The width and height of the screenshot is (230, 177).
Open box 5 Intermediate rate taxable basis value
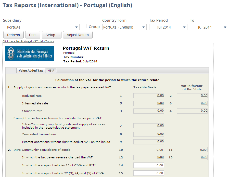click(x=160, y=103)
